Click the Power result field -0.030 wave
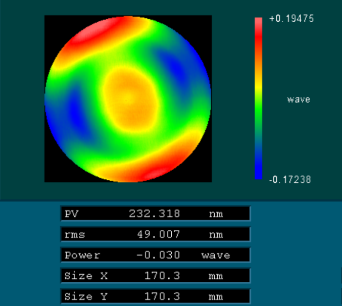This screenshot has height=306, width=342. pos(155,255)
